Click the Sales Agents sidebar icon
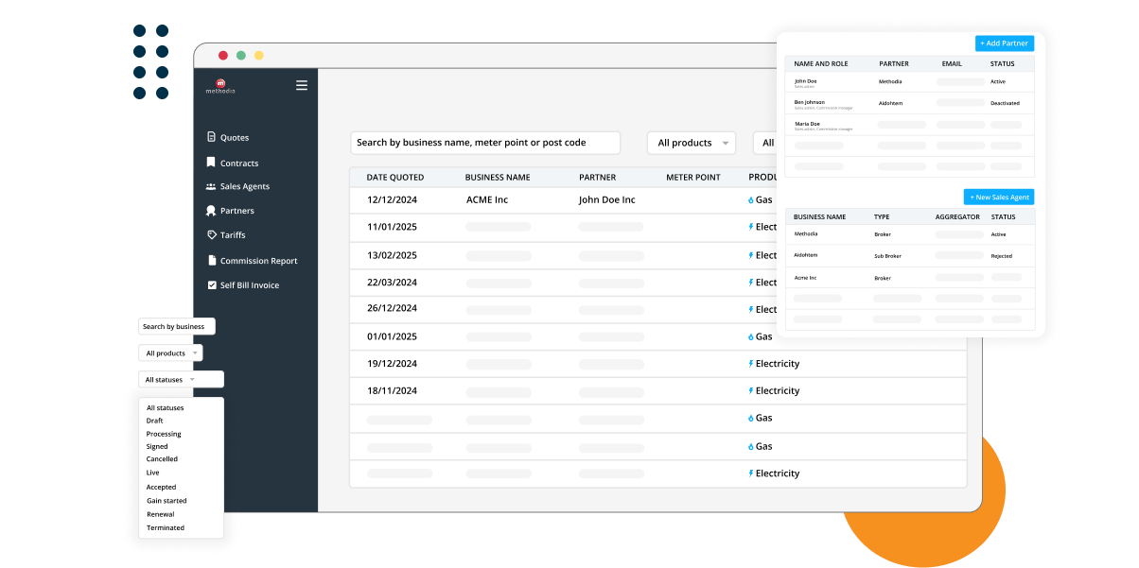The image size is (1139, 568). pos(210,186)
